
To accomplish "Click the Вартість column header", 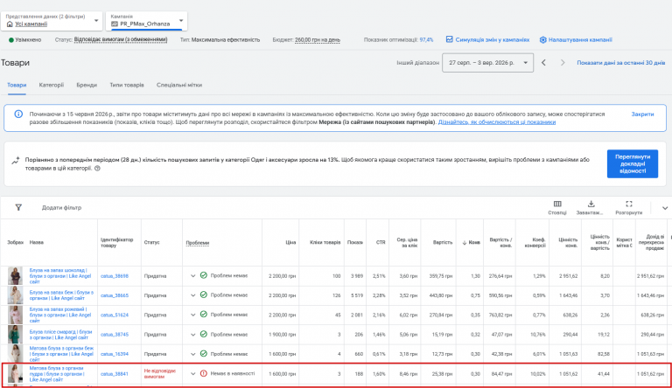I will [x=443, y=242].
